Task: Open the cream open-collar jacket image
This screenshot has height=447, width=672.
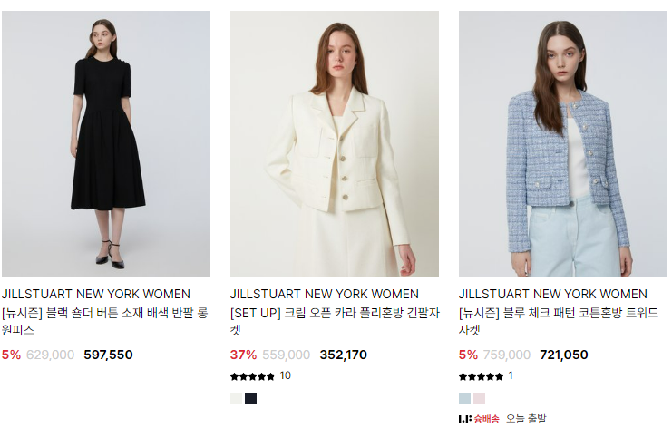Action: click(335, 143)
